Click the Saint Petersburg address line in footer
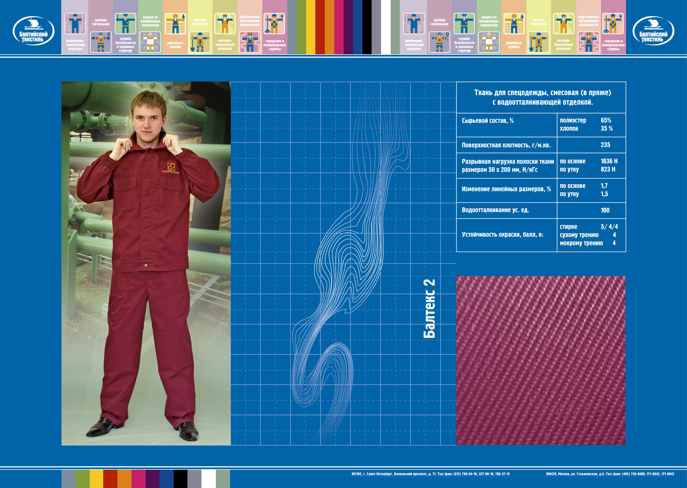The image size is (687, 488). pyautogui.click(x=430, y=474)
